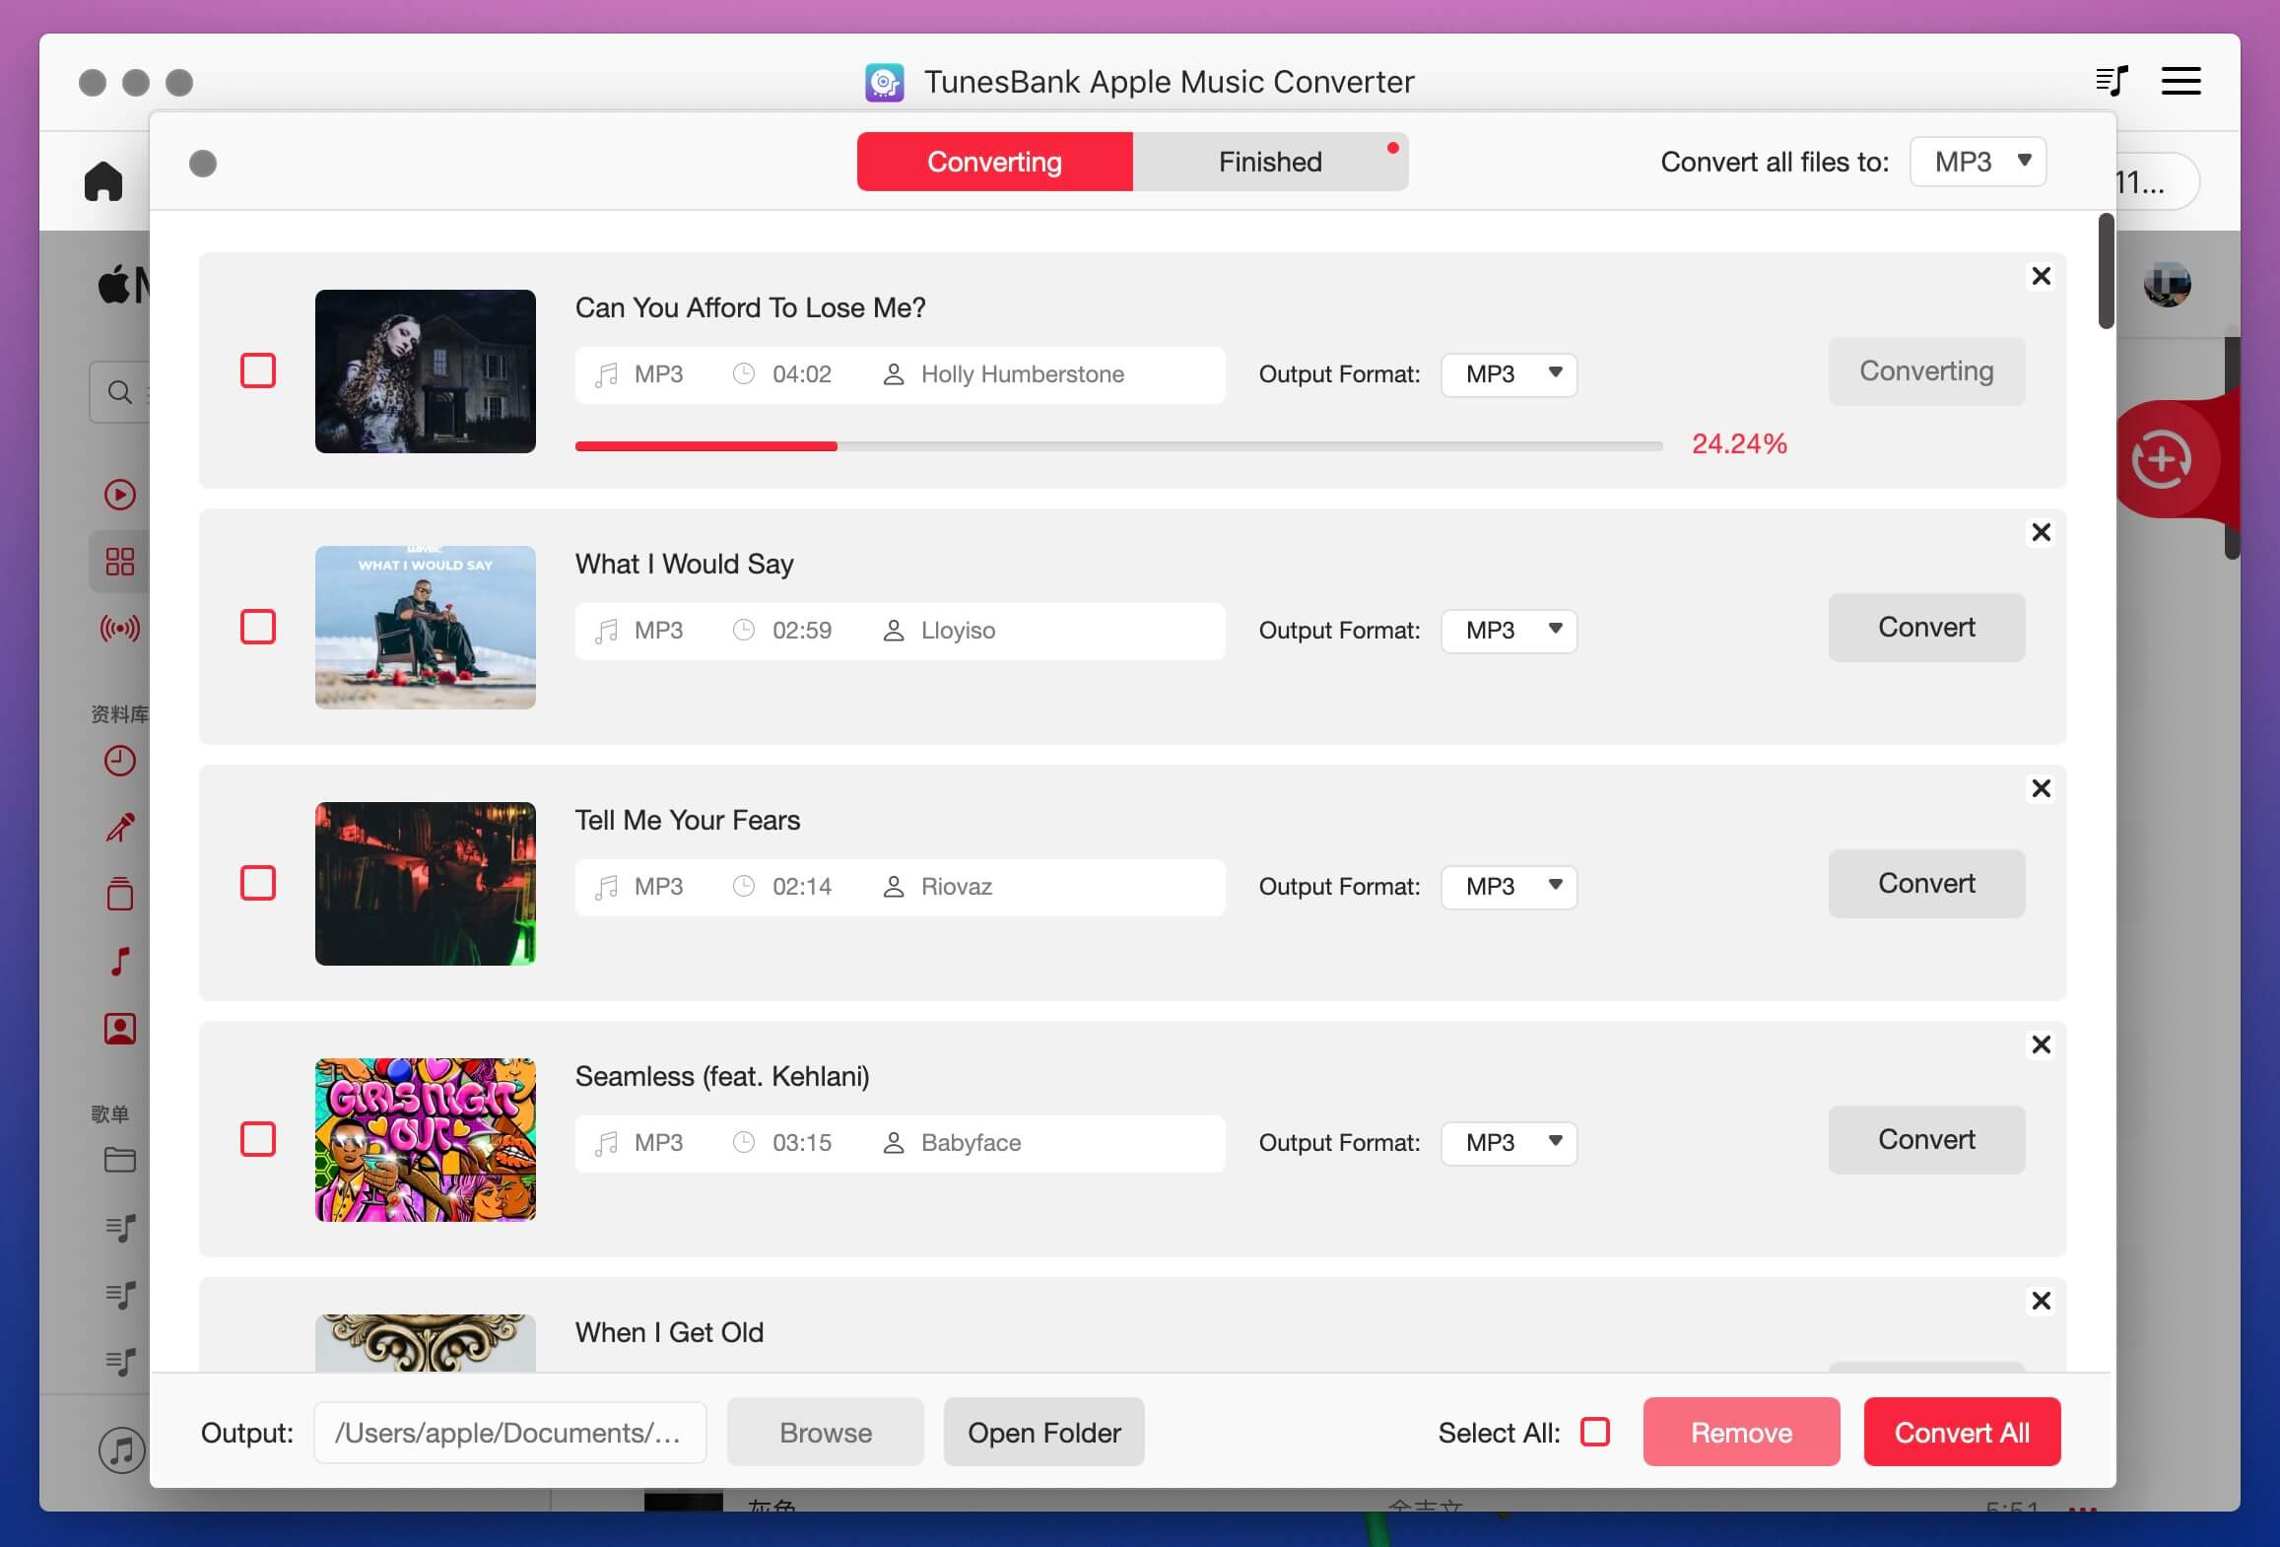Click the music note icon for Can You Afford To Lose Me
Image resolution: width=2280 pixels, height=1547 pixels.
[606, 372]
